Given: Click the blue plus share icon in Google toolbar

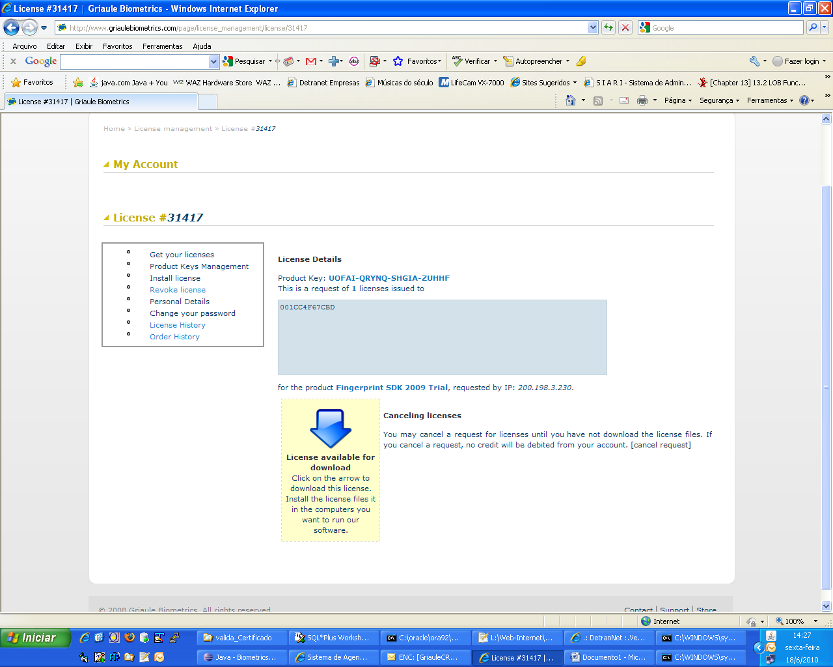Looking at the screenshot, I should coord(334,61).
